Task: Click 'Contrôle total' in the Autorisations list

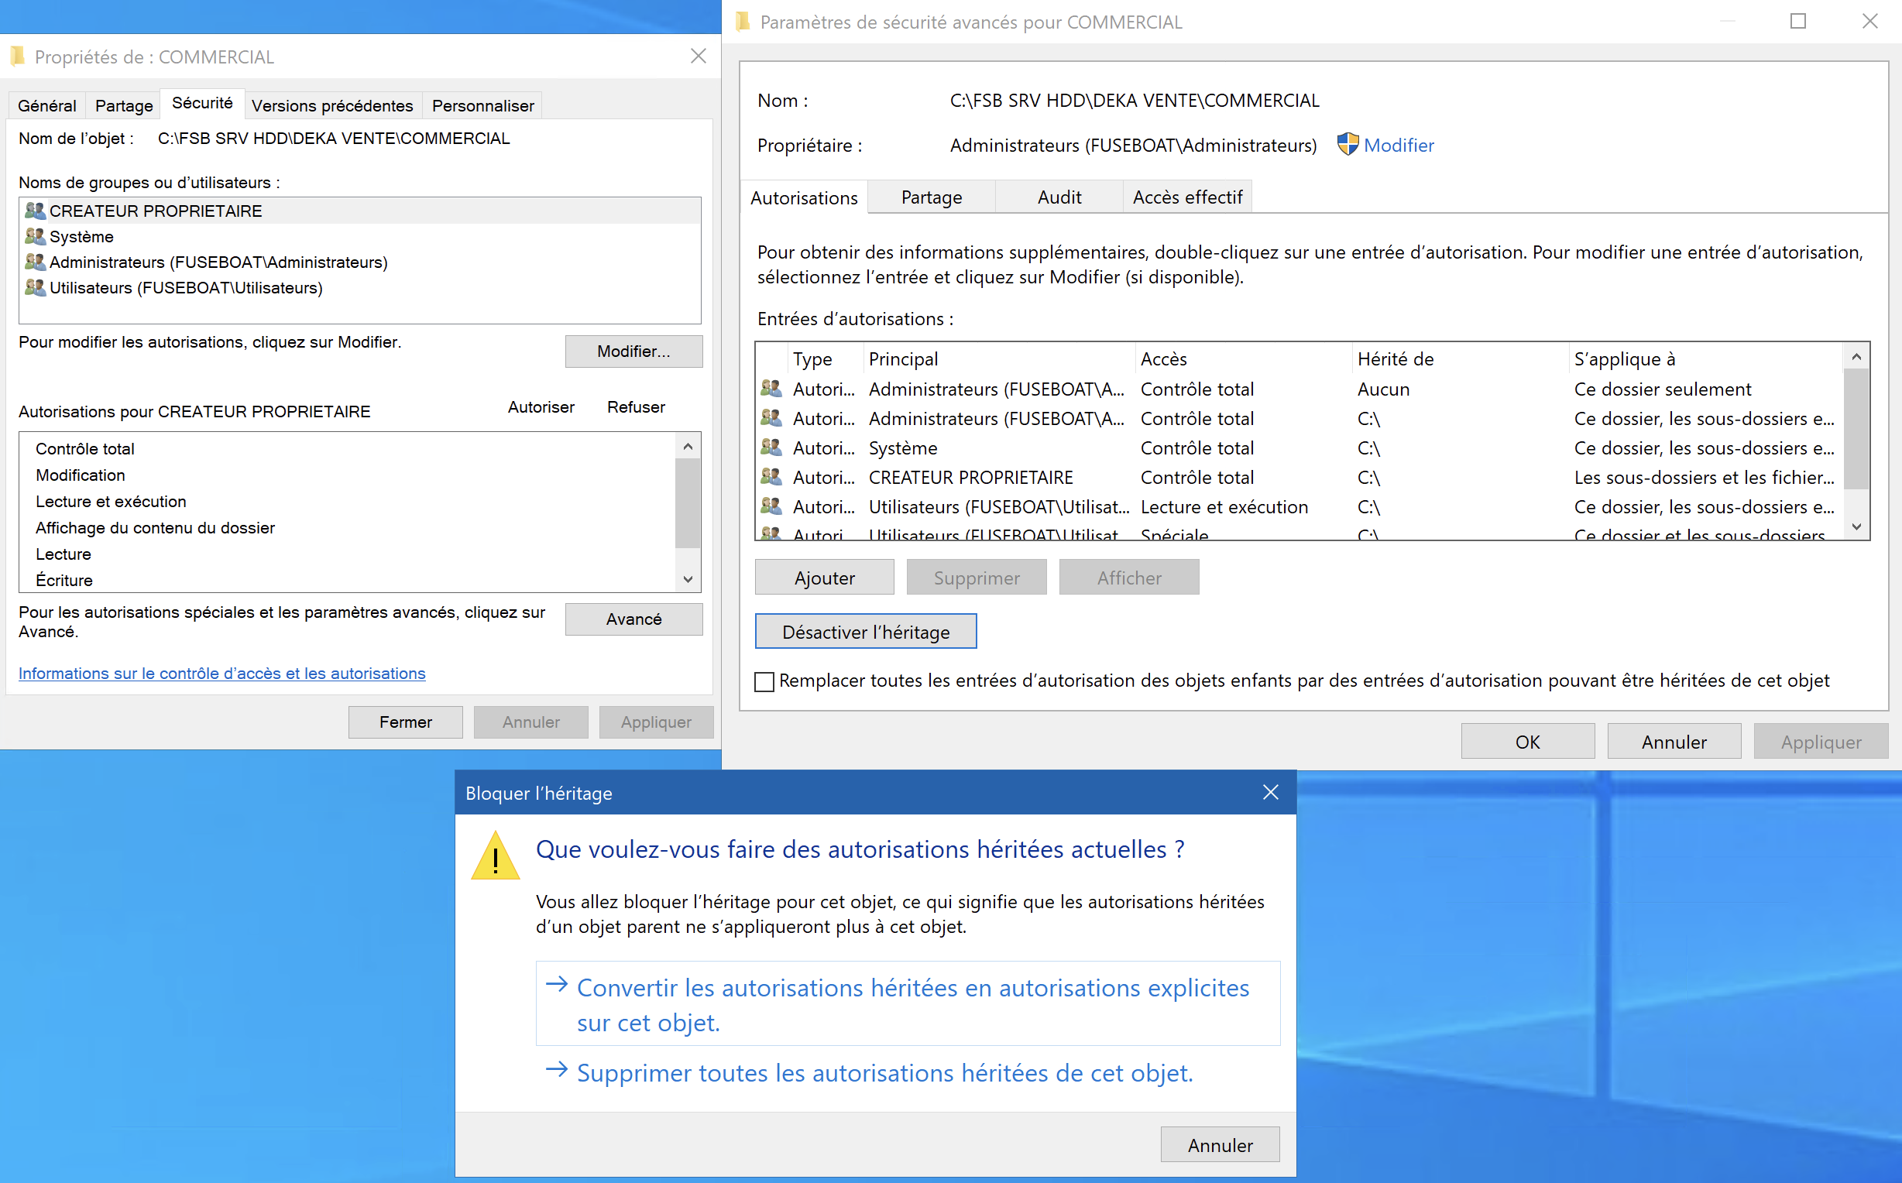Action: (85, 449)
